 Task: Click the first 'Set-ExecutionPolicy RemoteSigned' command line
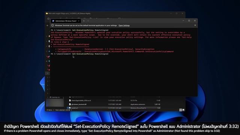pos(79,30)
